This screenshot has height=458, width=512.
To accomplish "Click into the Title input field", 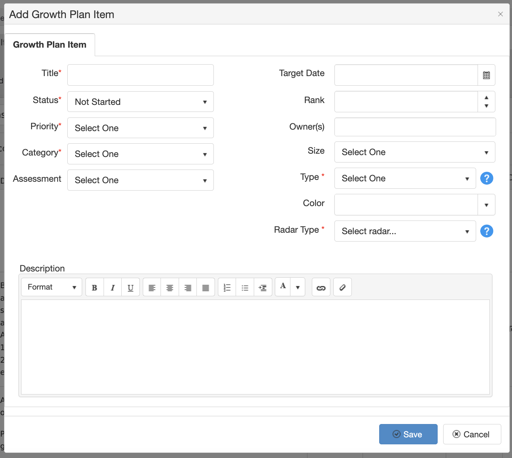I will click(141, 75).
